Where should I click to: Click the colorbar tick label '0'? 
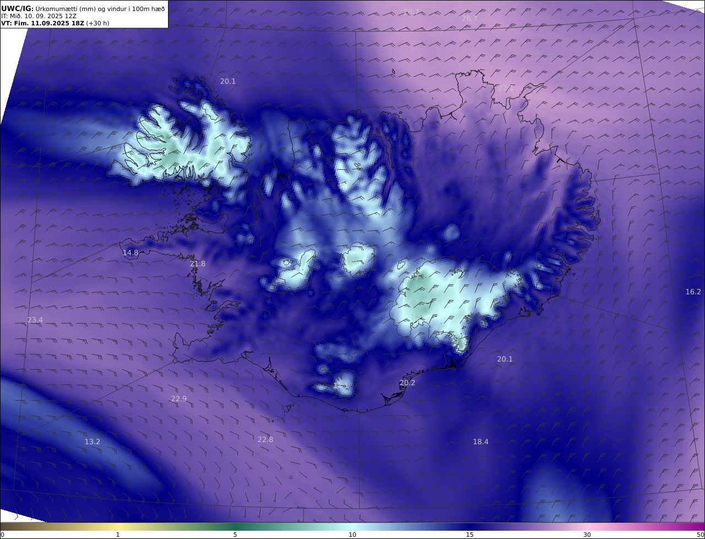click(x=2, y=535)
